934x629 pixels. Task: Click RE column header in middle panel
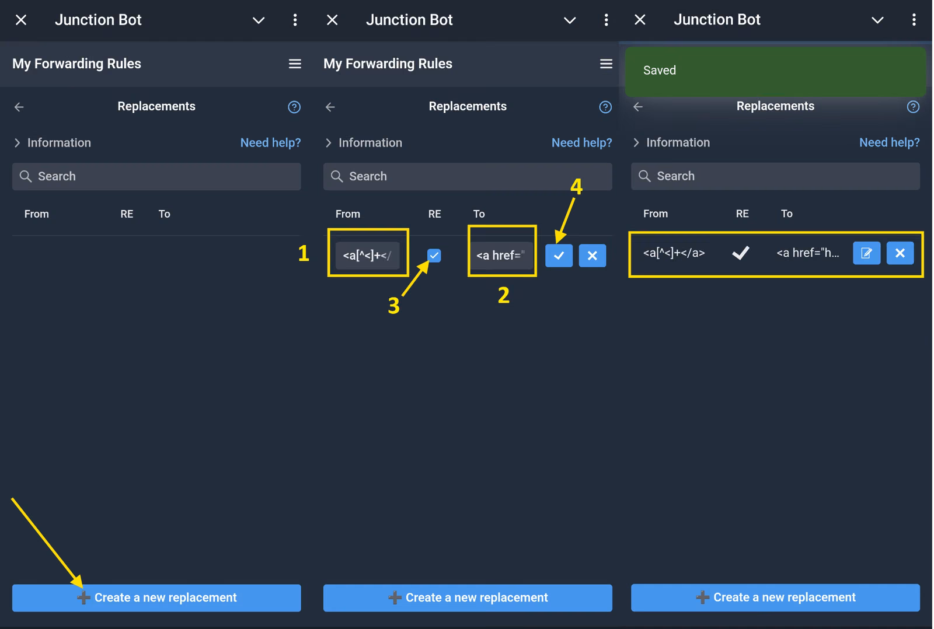[x=434, y=214]
